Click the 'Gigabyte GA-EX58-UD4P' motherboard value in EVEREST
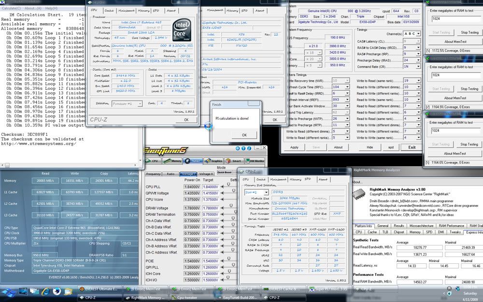The height and width of the screenshot is (302, 483). coord(85,271)
